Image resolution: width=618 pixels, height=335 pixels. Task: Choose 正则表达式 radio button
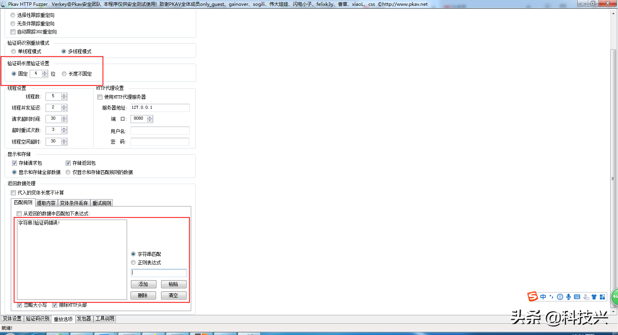(133, 262)
